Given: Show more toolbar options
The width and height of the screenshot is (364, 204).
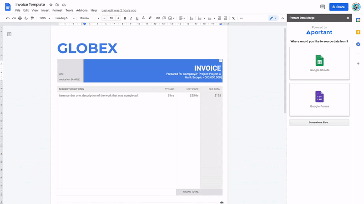Looking at the screenshot, I should point(242,18).
